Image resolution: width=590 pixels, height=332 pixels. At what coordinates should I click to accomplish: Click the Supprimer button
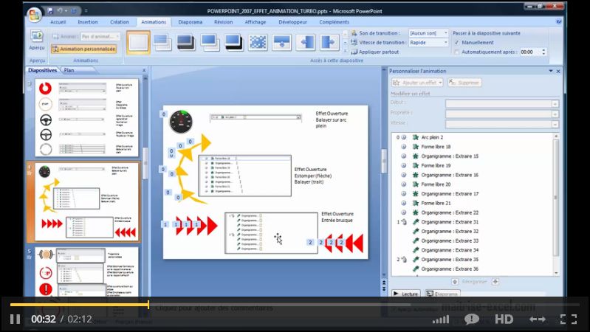[x=464, y=83]
